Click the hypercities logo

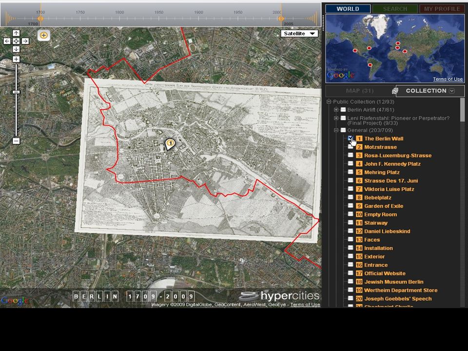click(279, 296)
